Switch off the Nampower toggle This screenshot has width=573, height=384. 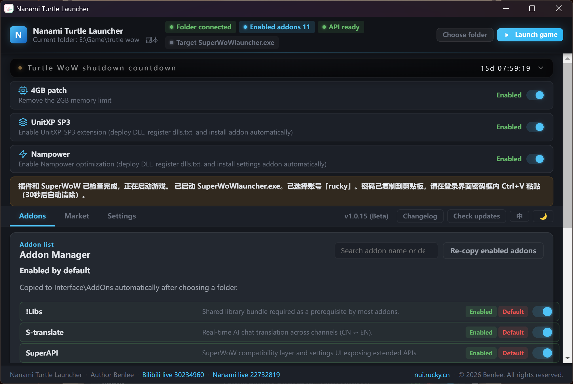[x=536, y=159]
